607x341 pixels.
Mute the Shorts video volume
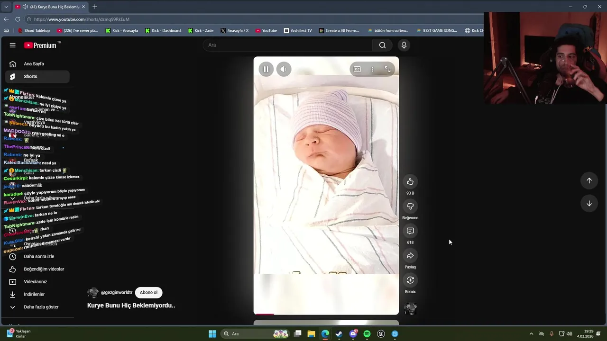click(284, 69)
